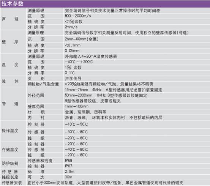The height and width of the screenshot is (186, 210).
Task: Select the 壁厚 category cell
Action: (x=13, y=42)
